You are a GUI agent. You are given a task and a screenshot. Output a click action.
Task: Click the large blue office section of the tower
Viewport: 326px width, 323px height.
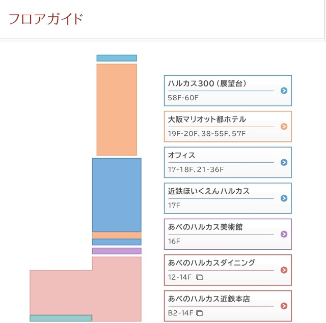pos(117,195)
